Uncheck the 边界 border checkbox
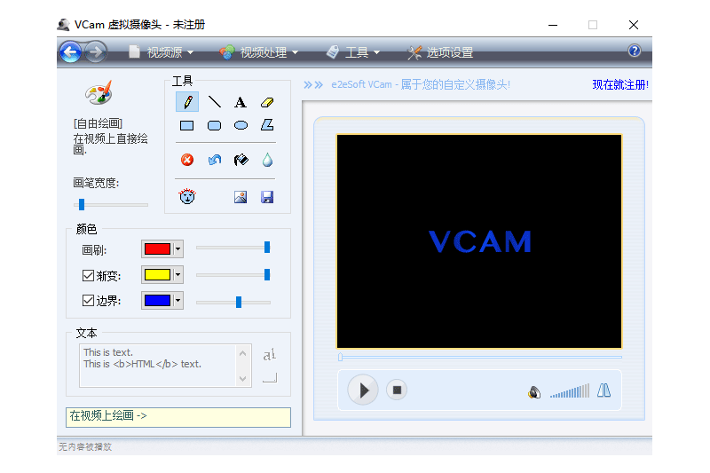Viewport: 710px width, 473px height. (x=88, y=300)
